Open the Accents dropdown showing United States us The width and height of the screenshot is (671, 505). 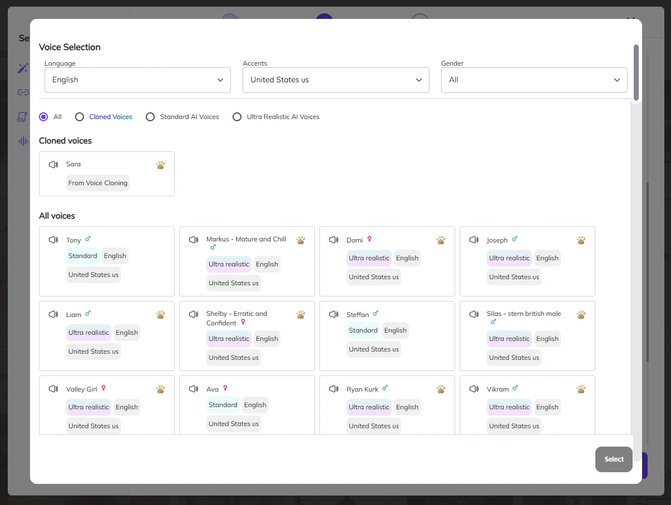pyautogui.click(x=336, y=80)
